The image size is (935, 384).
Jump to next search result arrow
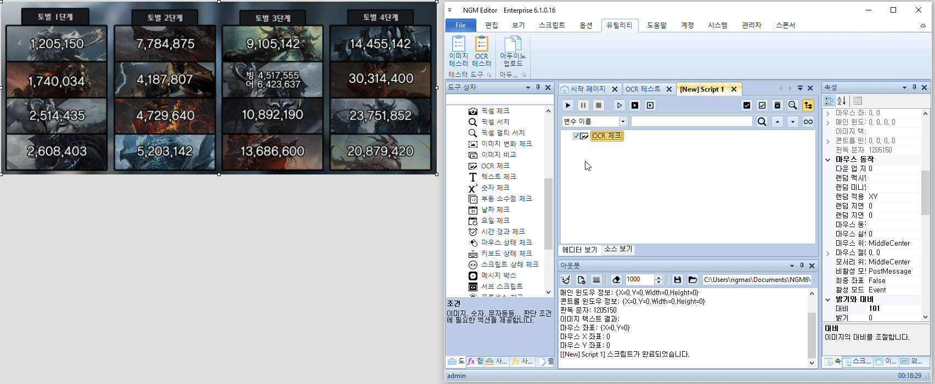coord(793,122)
